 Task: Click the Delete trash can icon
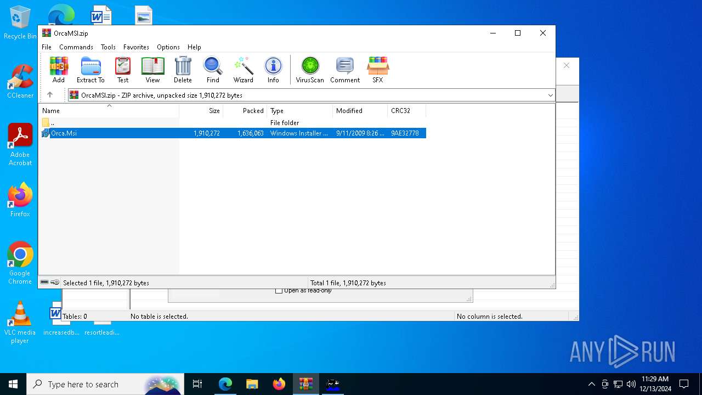(x=183, y=70)
